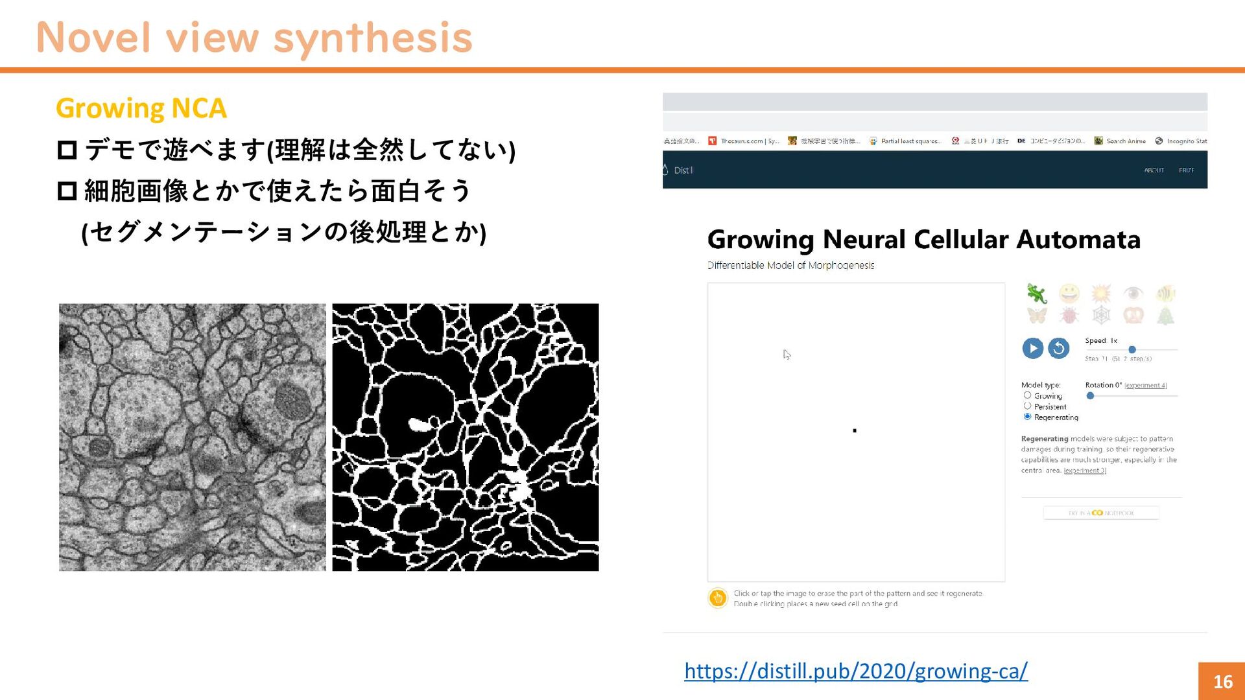Pick the ladybug emoji pattern

(1069, 316)
